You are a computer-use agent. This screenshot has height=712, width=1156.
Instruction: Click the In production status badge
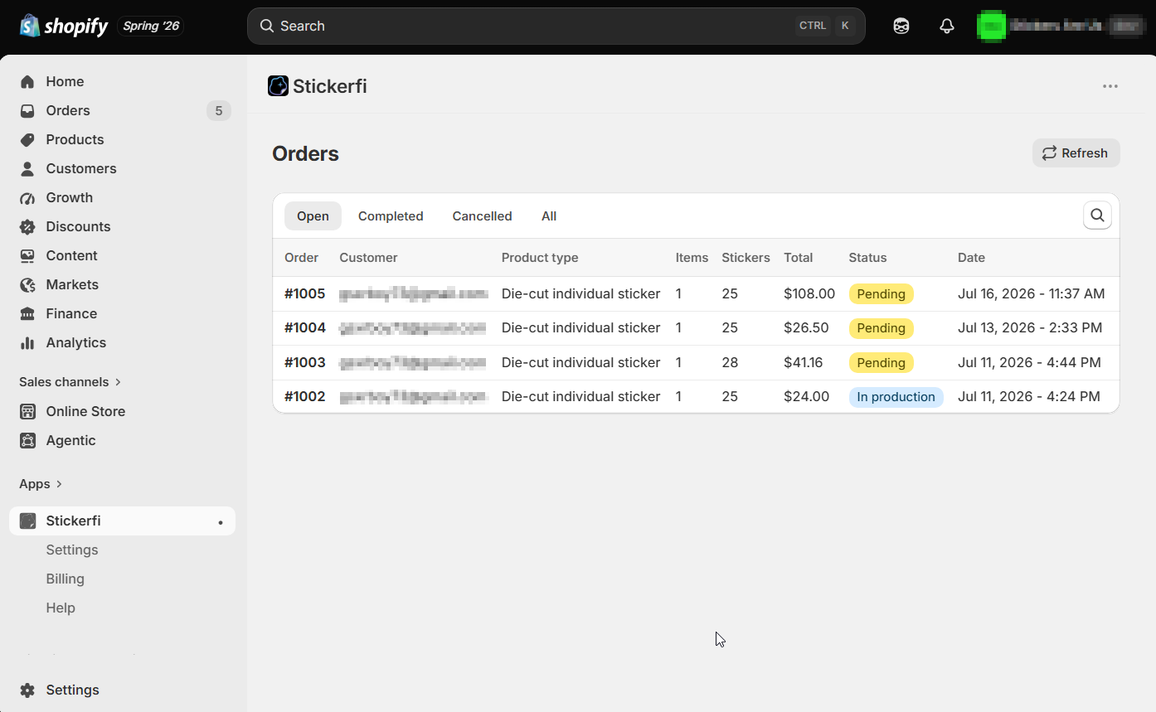(896, 397)
